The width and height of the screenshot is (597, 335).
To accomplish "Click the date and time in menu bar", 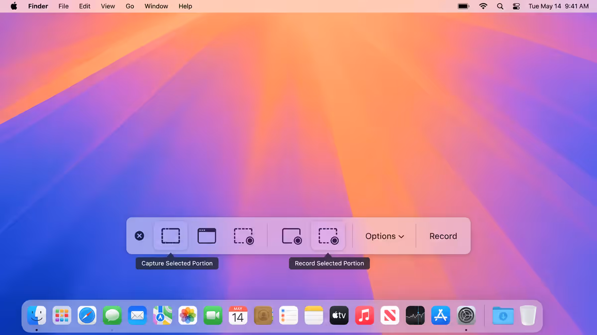I will click(x=558, y=6).
